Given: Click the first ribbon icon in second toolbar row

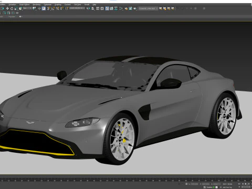Looking at the screenshot, I should [4, 13].
